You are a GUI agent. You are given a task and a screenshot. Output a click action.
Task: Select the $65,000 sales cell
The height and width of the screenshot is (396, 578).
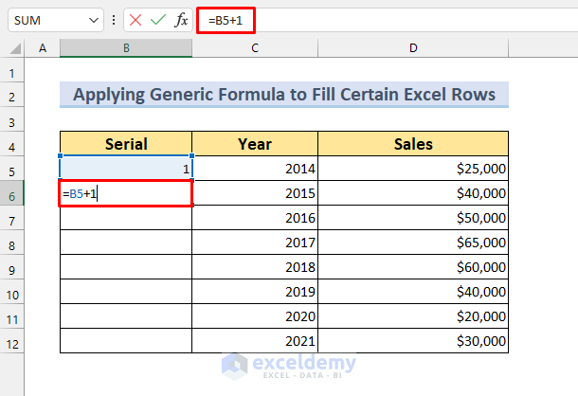point(413,243)
